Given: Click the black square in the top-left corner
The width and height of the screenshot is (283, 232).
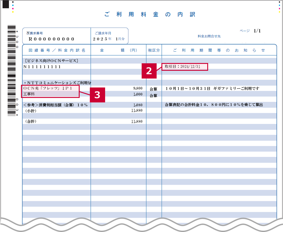Looking at the screenshot, I should (6, 4).
